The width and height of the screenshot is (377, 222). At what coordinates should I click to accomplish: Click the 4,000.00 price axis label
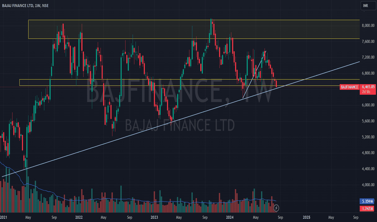pyautogui.click(x=368, y=185)
